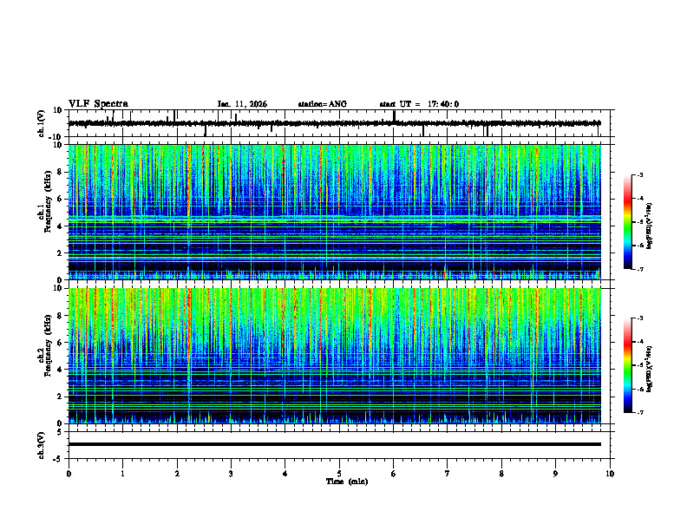Click the "ch.3(V)" axis label
This screenshot has height=531, width=687.
(x=42, y=445)
